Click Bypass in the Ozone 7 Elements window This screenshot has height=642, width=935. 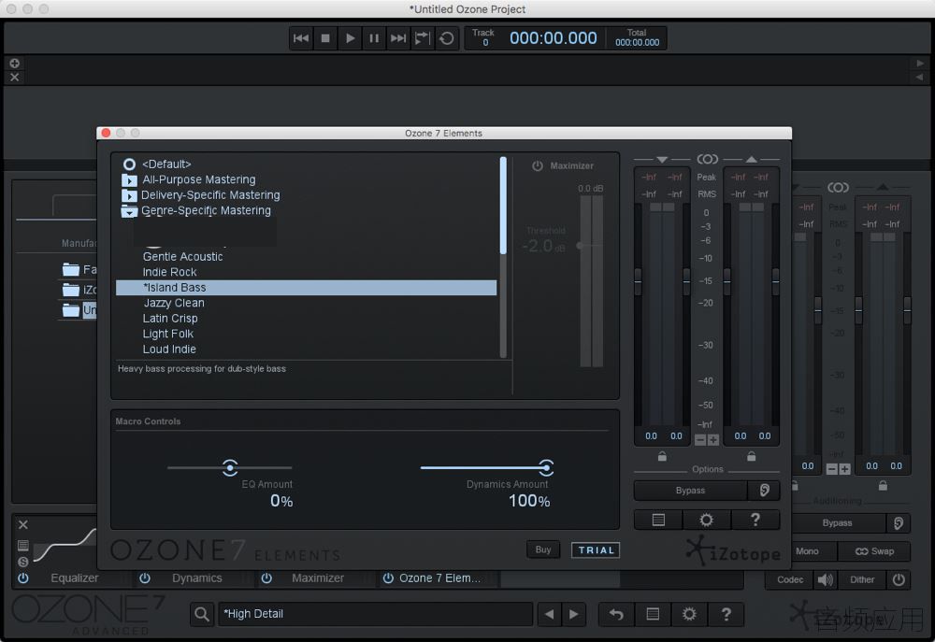691,490
